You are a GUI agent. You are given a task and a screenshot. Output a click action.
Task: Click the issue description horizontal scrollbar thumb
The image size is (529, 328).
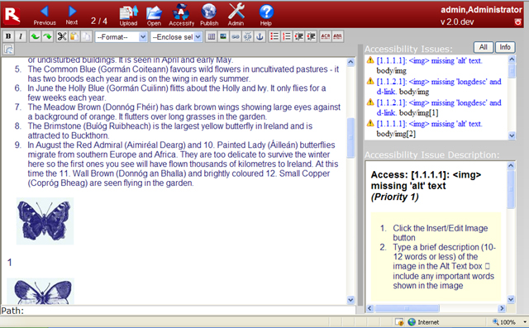click(x=407, y=308)
